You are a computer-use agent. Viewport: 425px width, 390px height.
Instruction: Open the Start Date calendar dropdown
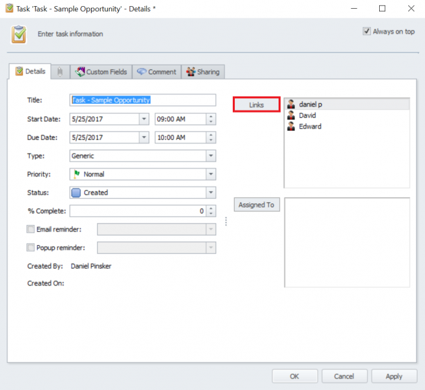point(144,119)
